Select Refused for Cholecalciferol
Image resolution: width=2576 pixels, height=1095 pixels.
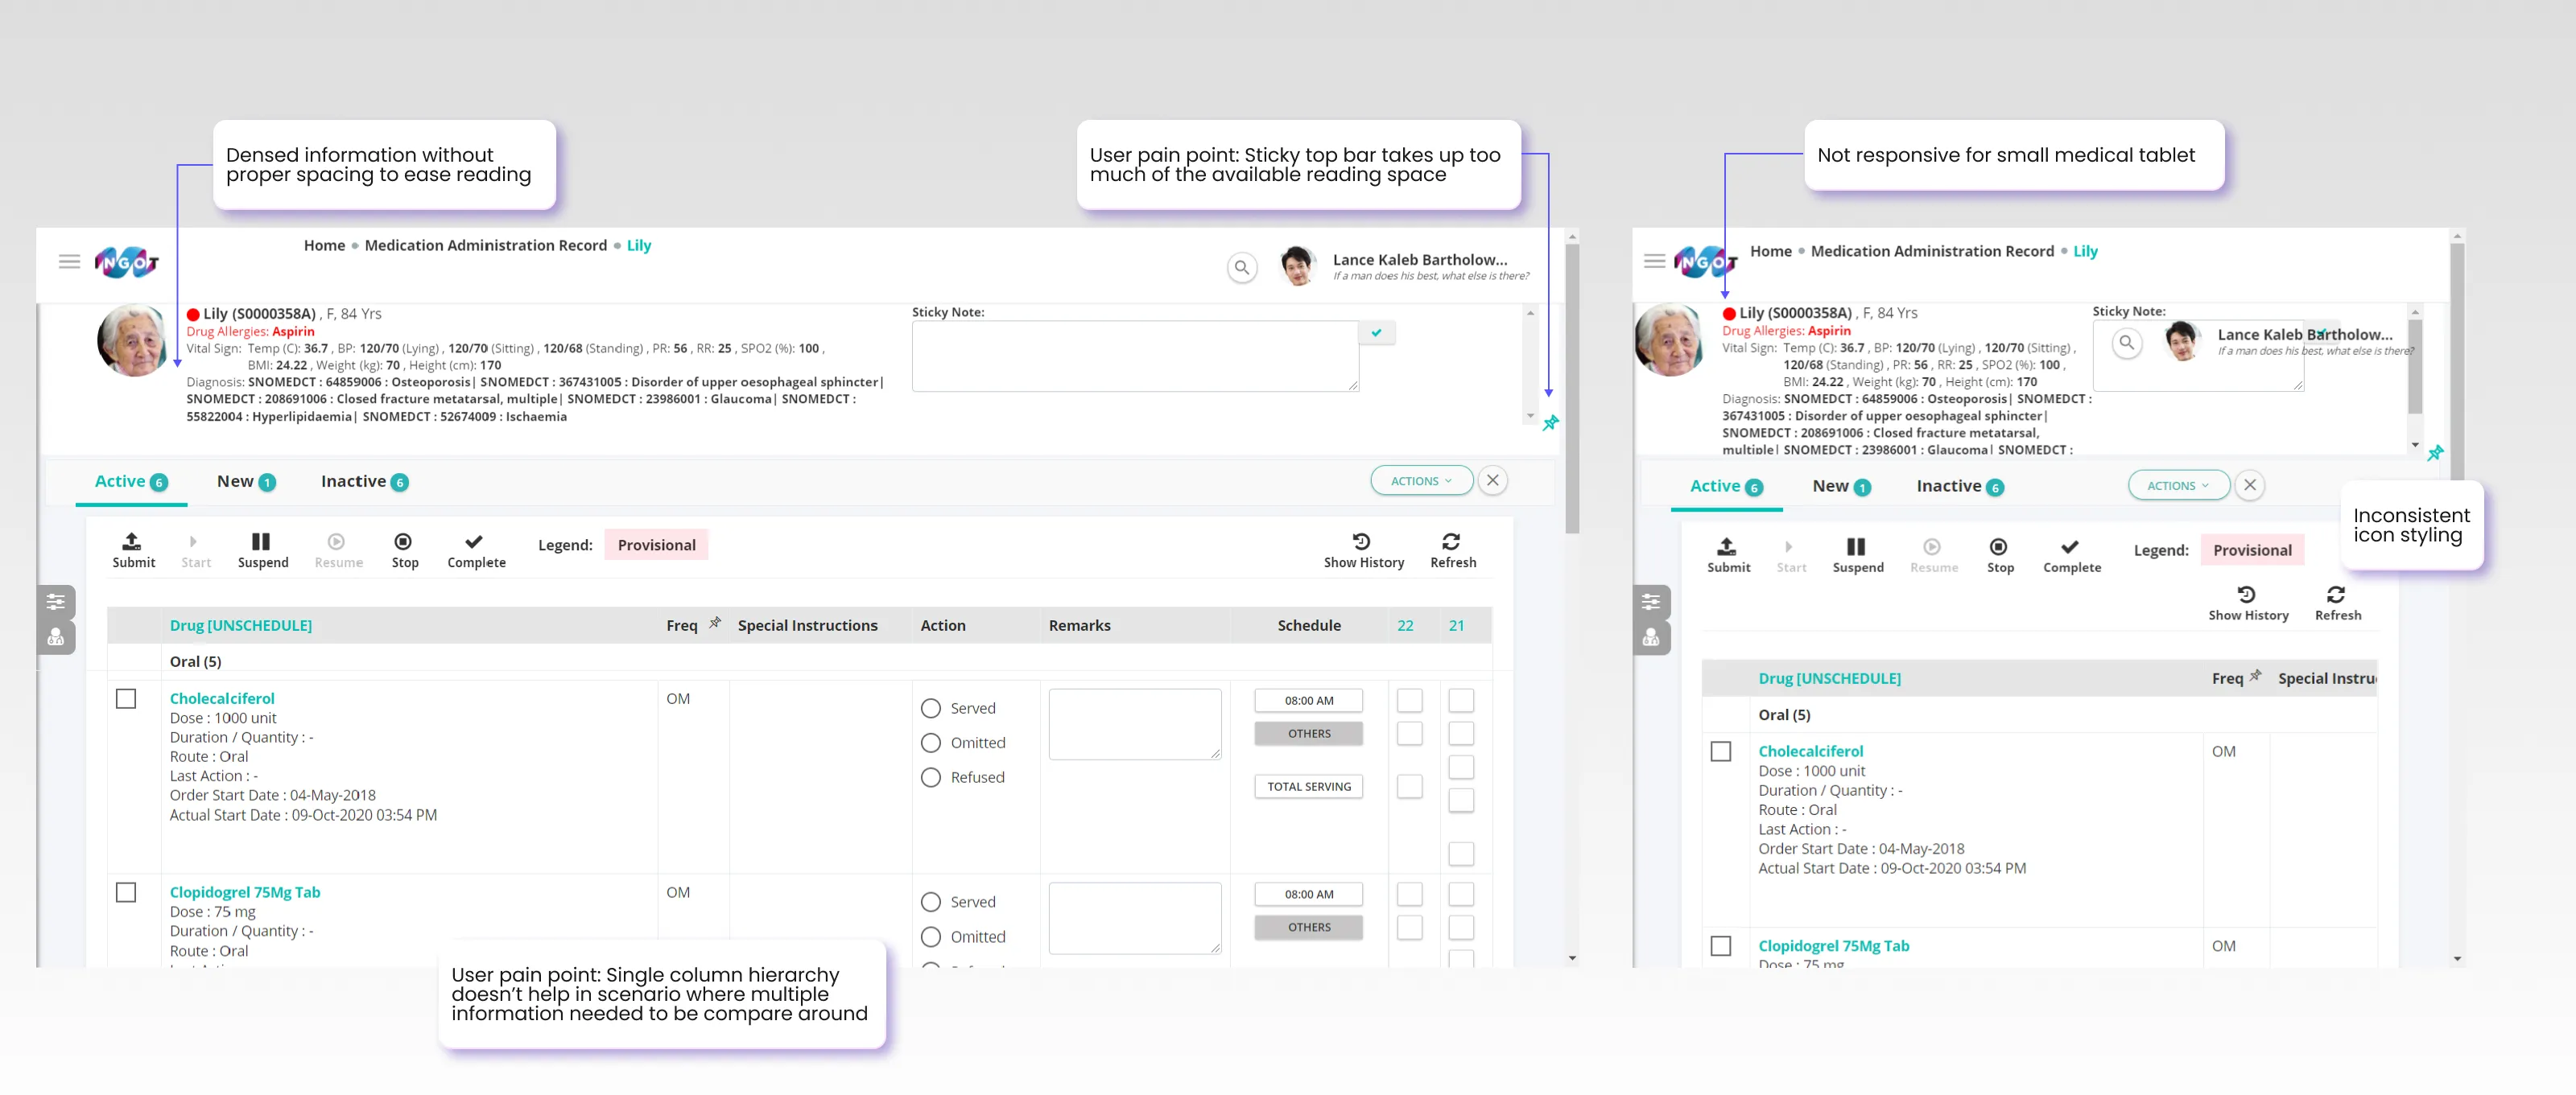(x=931, y=777)
